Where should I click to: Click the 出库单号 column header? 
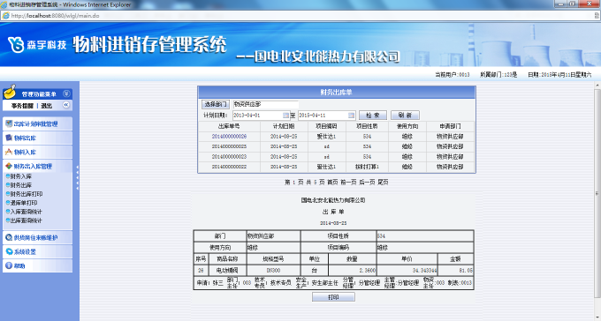tap(229, 126)
